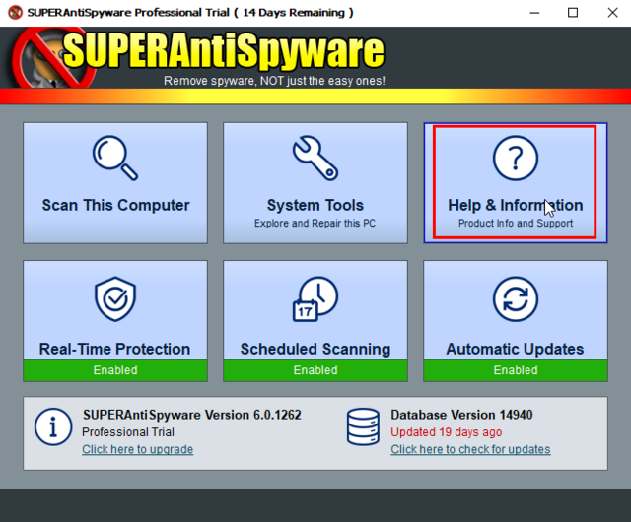This screenshot has height=522, width=631.
Task: Open Scheduled Scanning label
Action: click(x=315, y=349)
